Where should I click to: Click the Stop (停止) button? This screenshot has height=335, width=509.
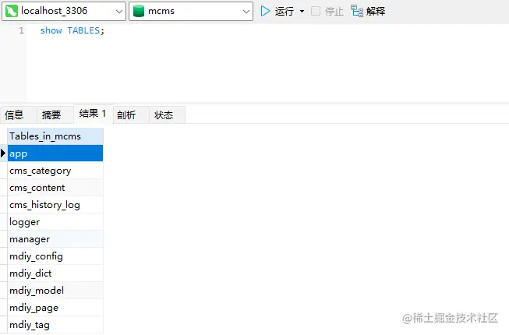[x=327, y=12]
